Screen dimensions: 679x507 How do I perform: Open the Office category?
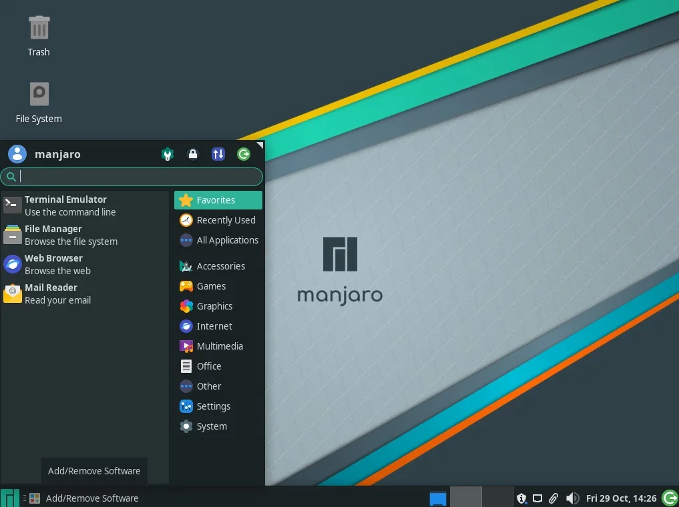point(218,366)
